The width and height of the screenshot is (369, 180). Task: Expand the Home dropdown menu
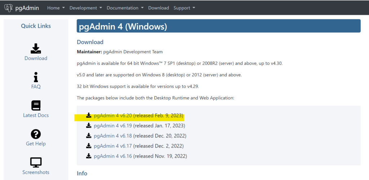pos(56,8)
